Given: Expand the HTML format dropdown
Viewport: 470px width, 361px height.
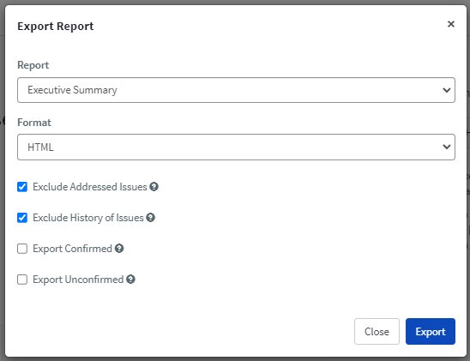Looking at the screenshot, I should tap(236, 147).
